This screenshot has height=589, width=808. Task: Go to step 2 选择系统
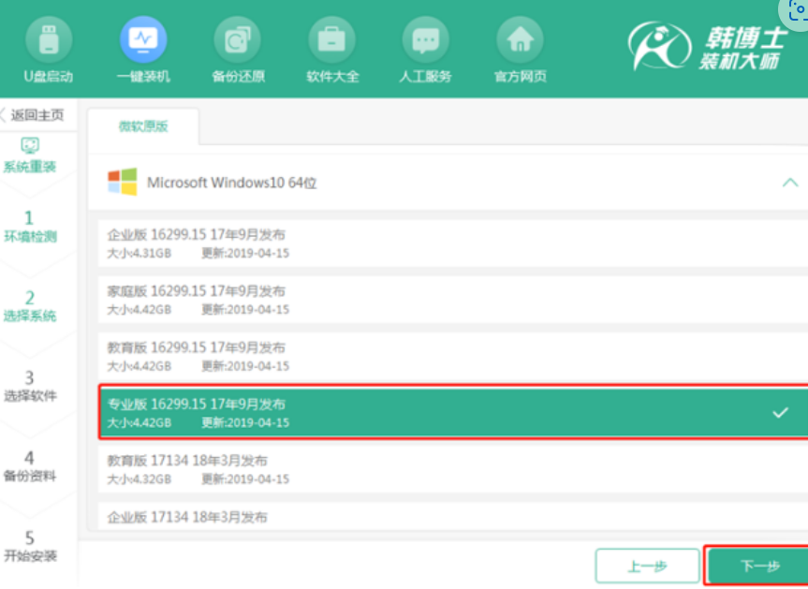30,306
